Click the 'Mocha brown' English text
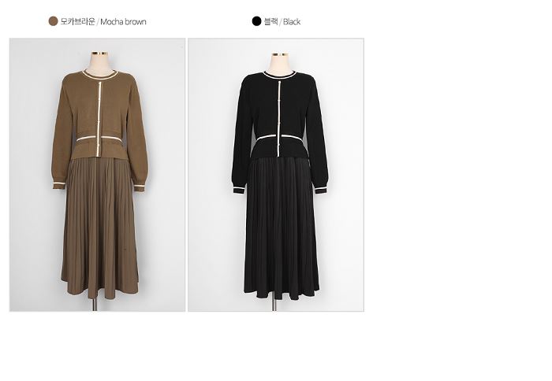This screenshot has height=381, width=552. click(123, 22)
